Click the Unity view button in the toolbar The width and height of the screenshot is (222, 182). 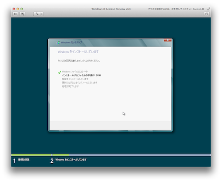206,14
